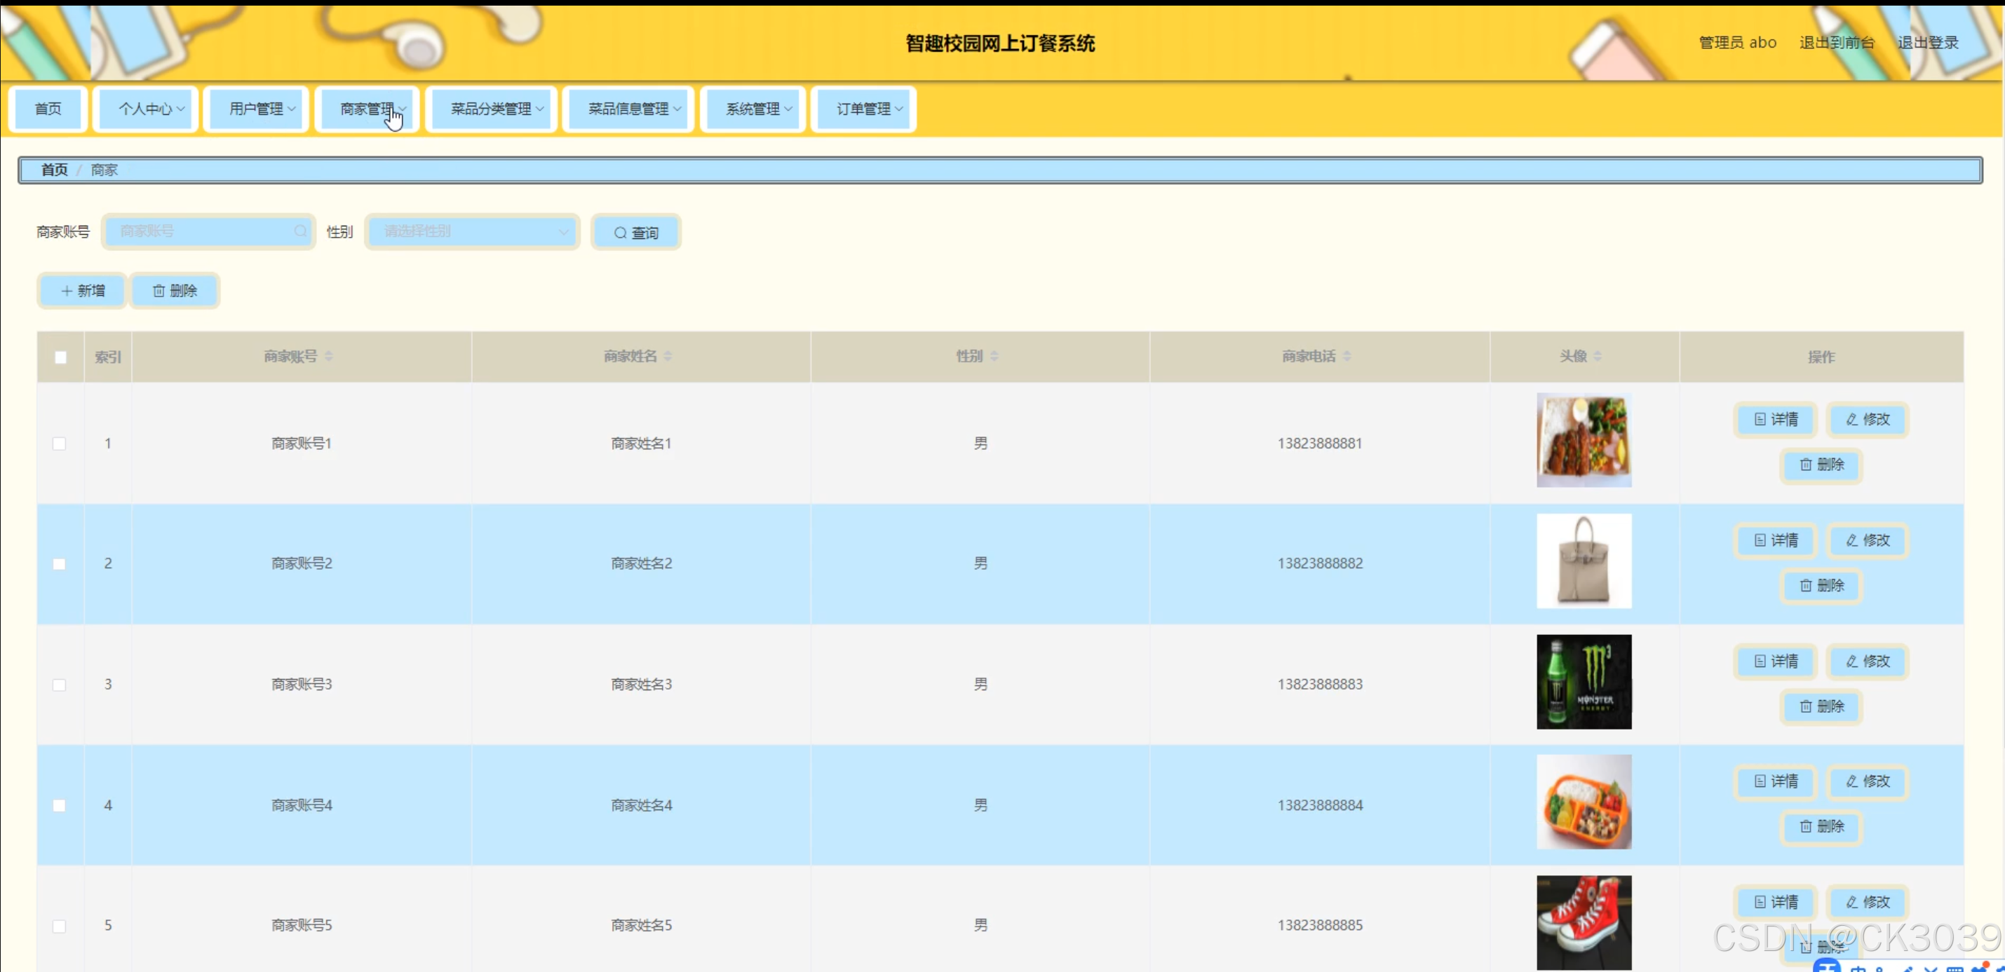Screen dimensions: 2005x972
Task: Click 退出登录 link at top right
Action: click(1927, 43)
